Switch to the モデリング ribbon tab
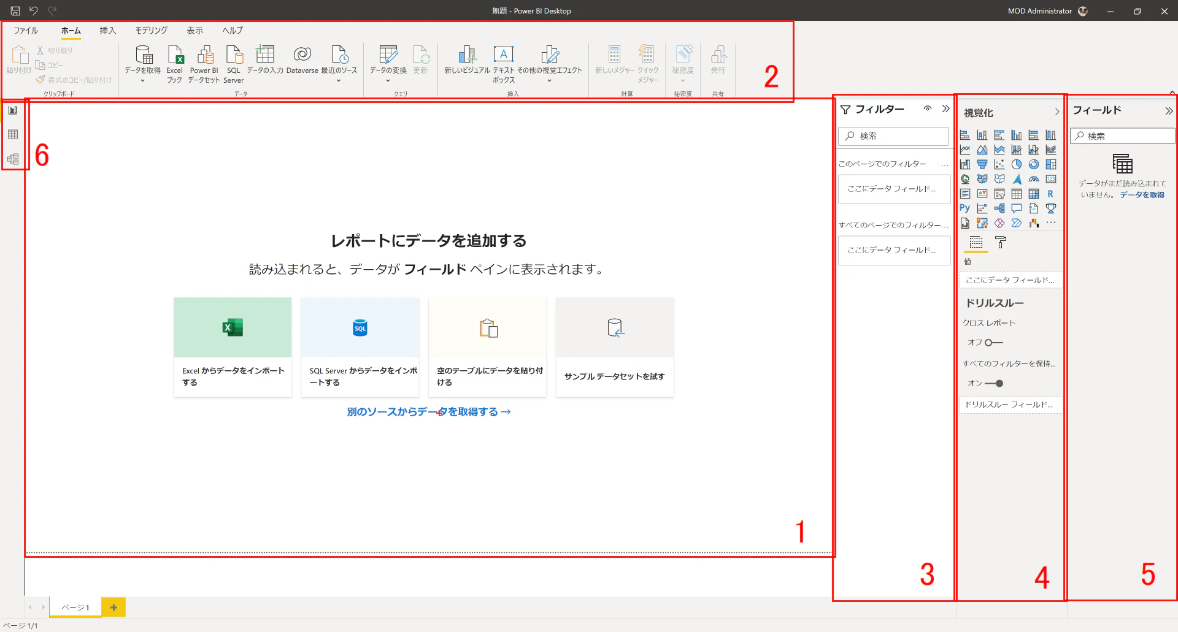Image resolution: width=1178 pixels, height=632 pixels. tap(152, 30)
